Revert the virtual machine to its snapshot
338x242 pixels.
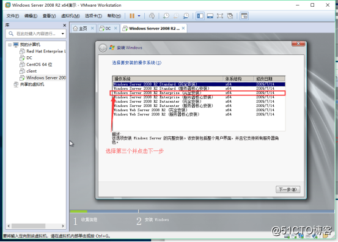point(176,16)
